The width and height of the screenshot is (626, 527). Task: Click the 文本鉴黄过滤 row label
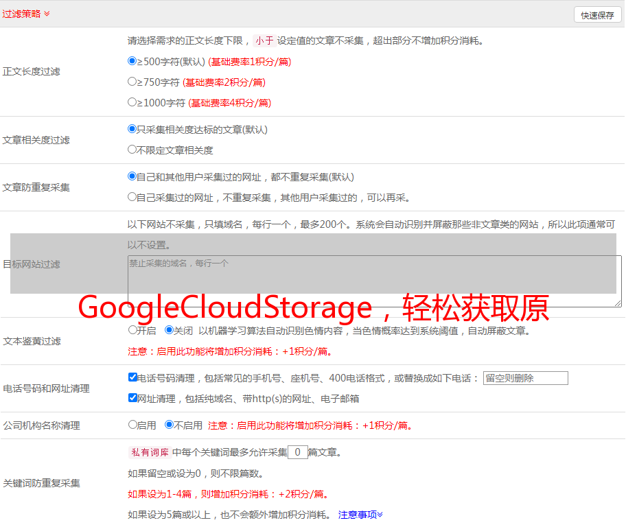pos(32,341)
